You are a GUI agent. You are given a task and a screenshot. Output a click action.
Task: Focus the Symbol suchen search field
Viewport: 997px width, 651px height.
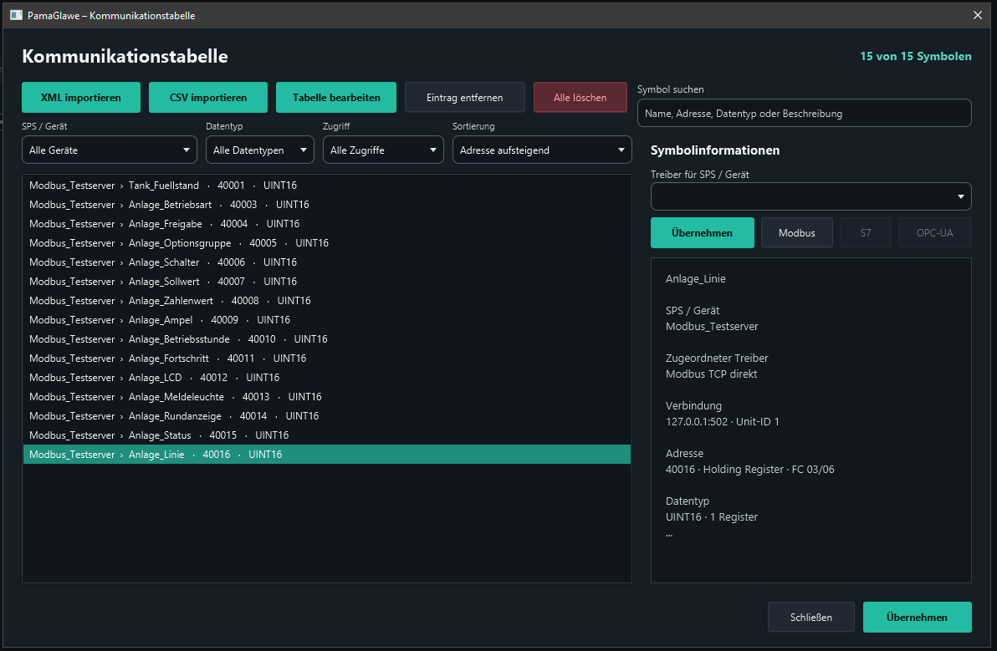(x=805, y=113)
